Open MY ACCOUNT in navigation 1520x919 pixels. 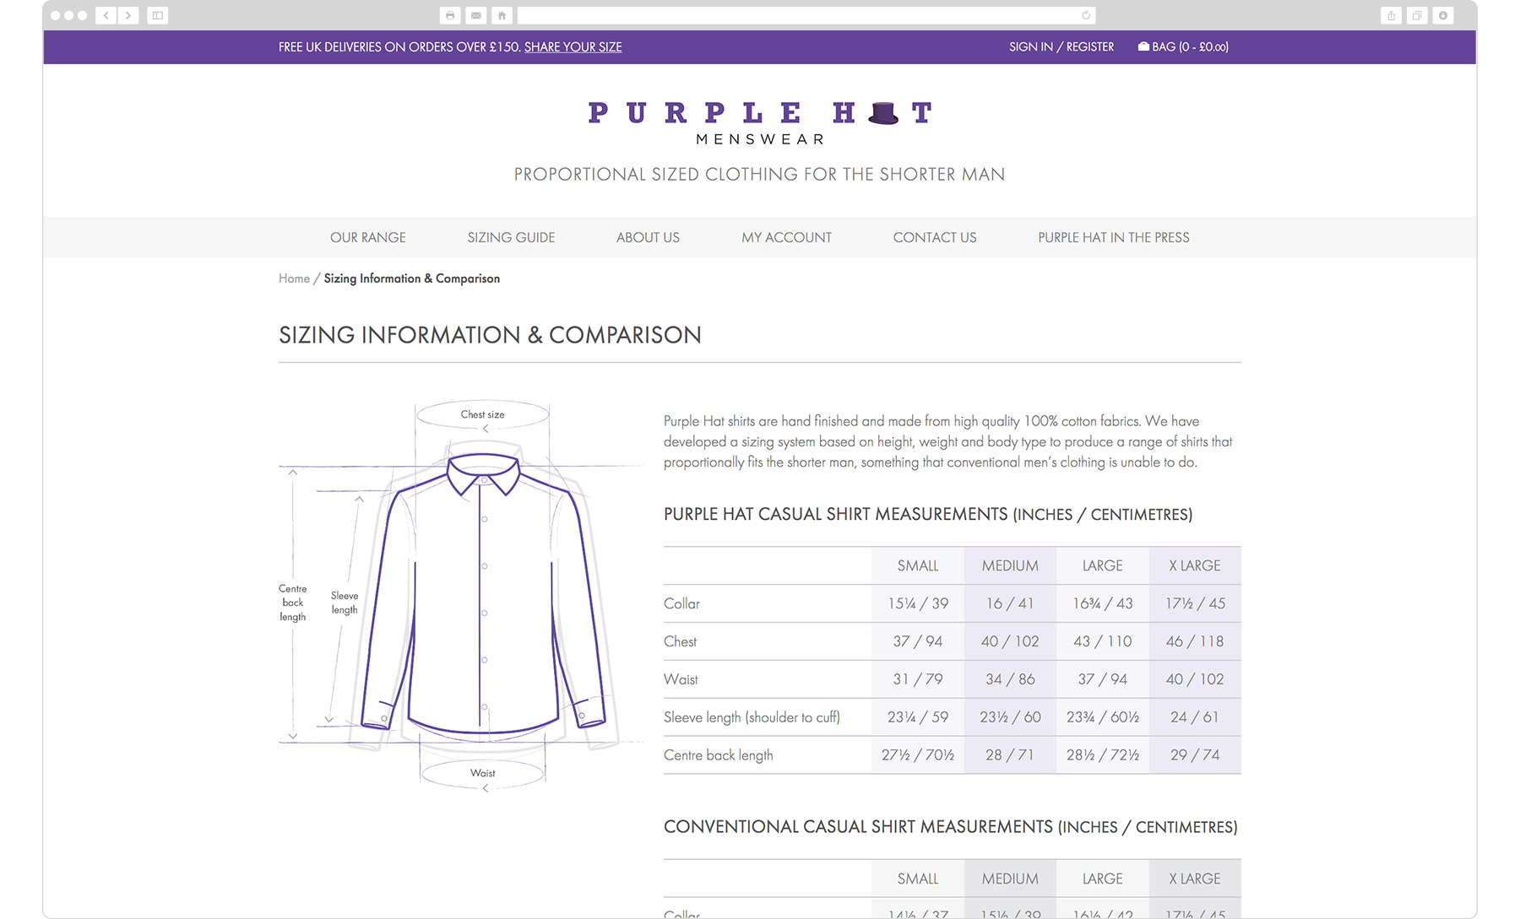(786, 238)
